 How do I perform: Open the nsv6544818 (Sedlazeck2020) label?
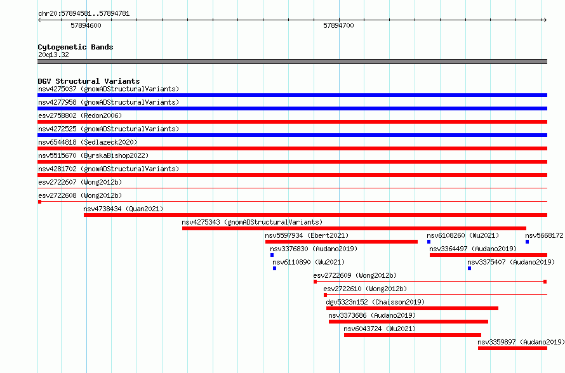pos(88,142)
